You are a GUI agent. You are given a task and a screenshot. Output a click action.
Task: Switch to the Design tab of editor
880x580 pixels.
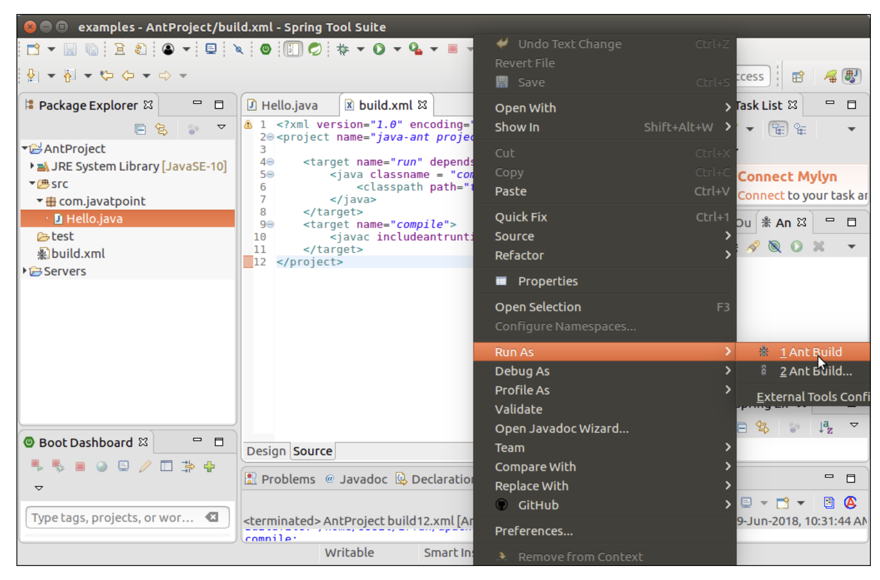coord(266,451)
